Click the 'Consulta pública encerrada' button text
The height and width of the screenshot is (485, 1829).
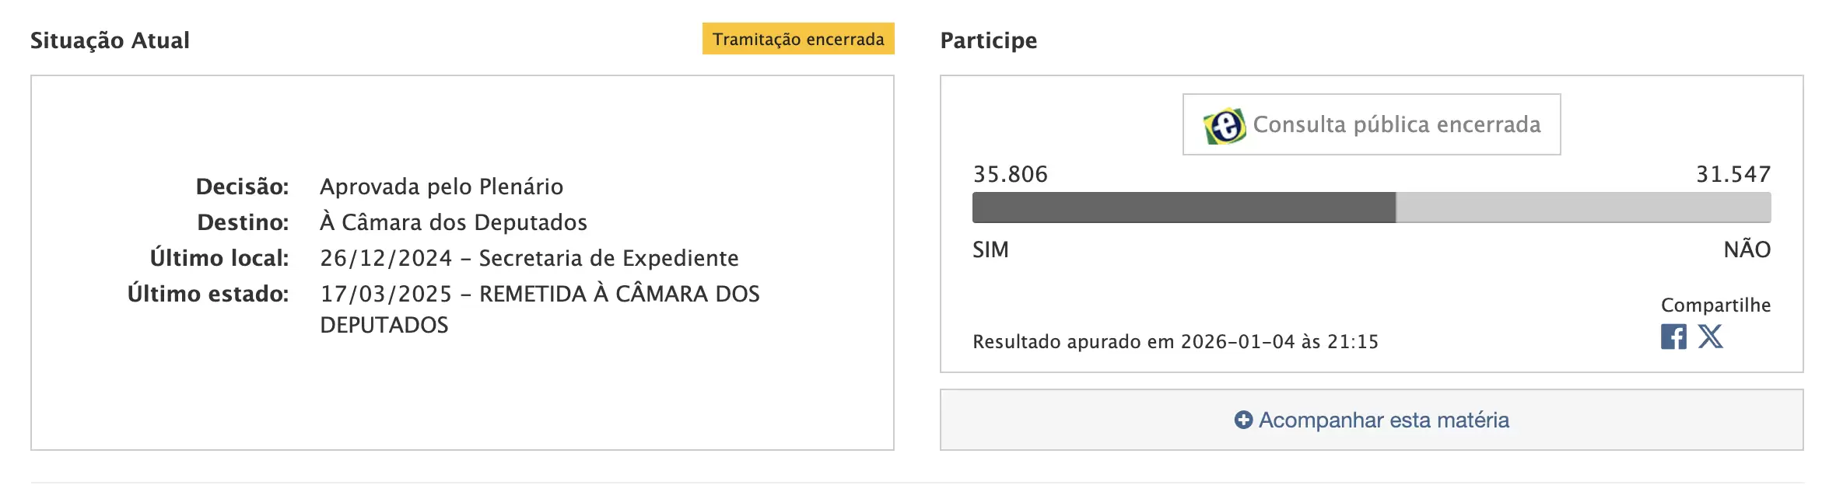pos(1396,125)
